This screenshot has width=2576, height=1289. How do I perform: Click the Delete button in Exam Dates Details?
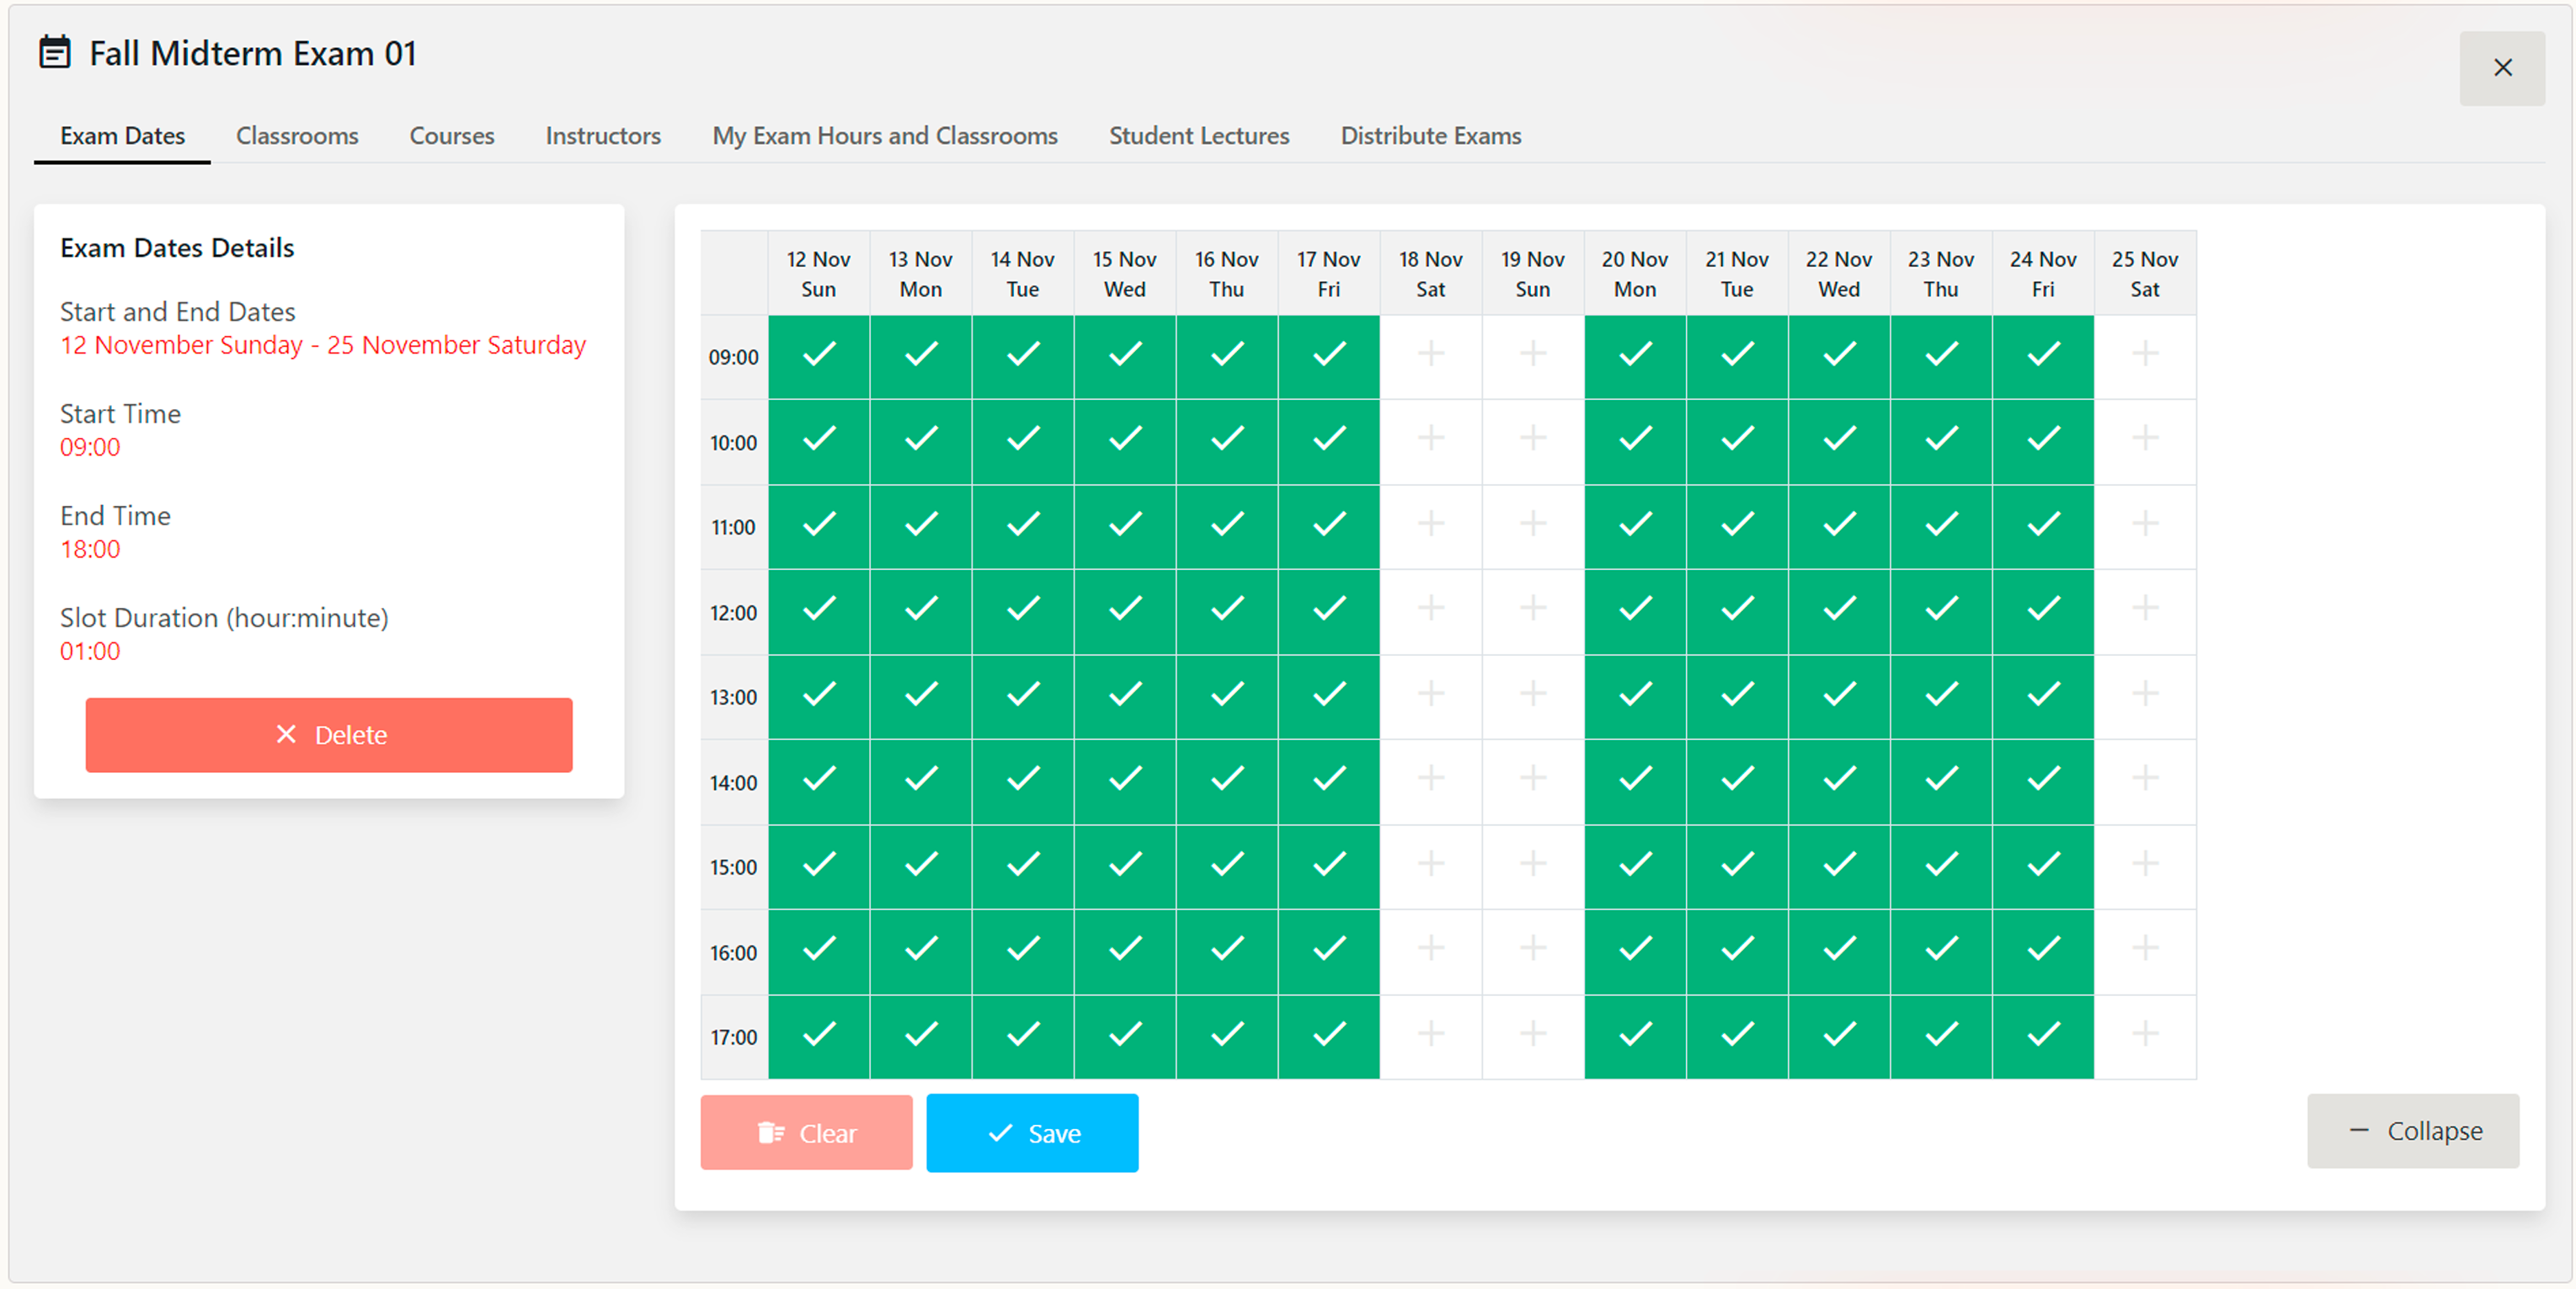pyautogui.click(x=329, y=734)
